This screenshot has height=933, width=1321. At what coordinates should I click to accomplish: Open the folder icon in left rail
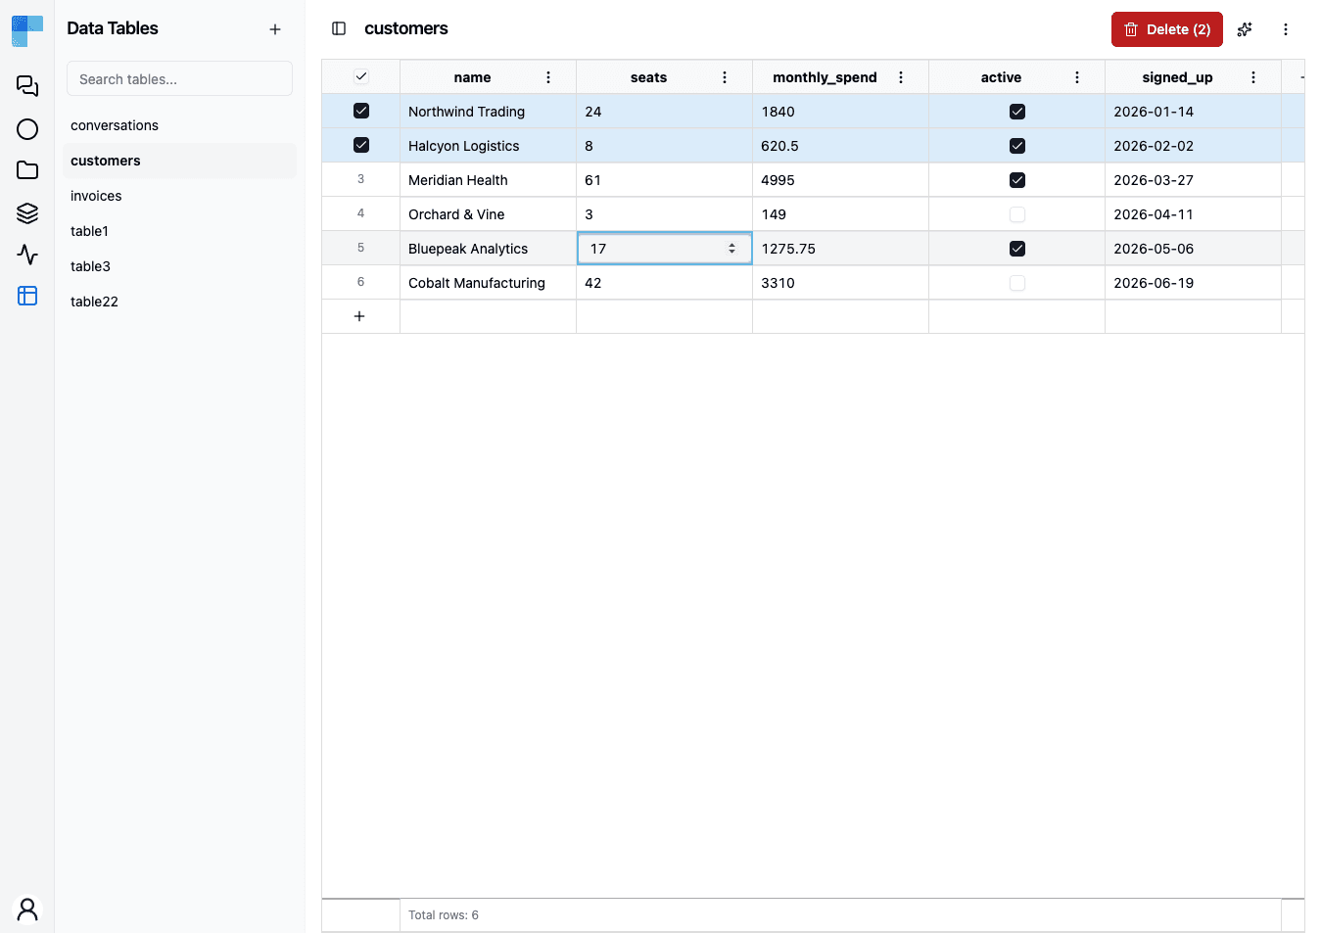27,170
